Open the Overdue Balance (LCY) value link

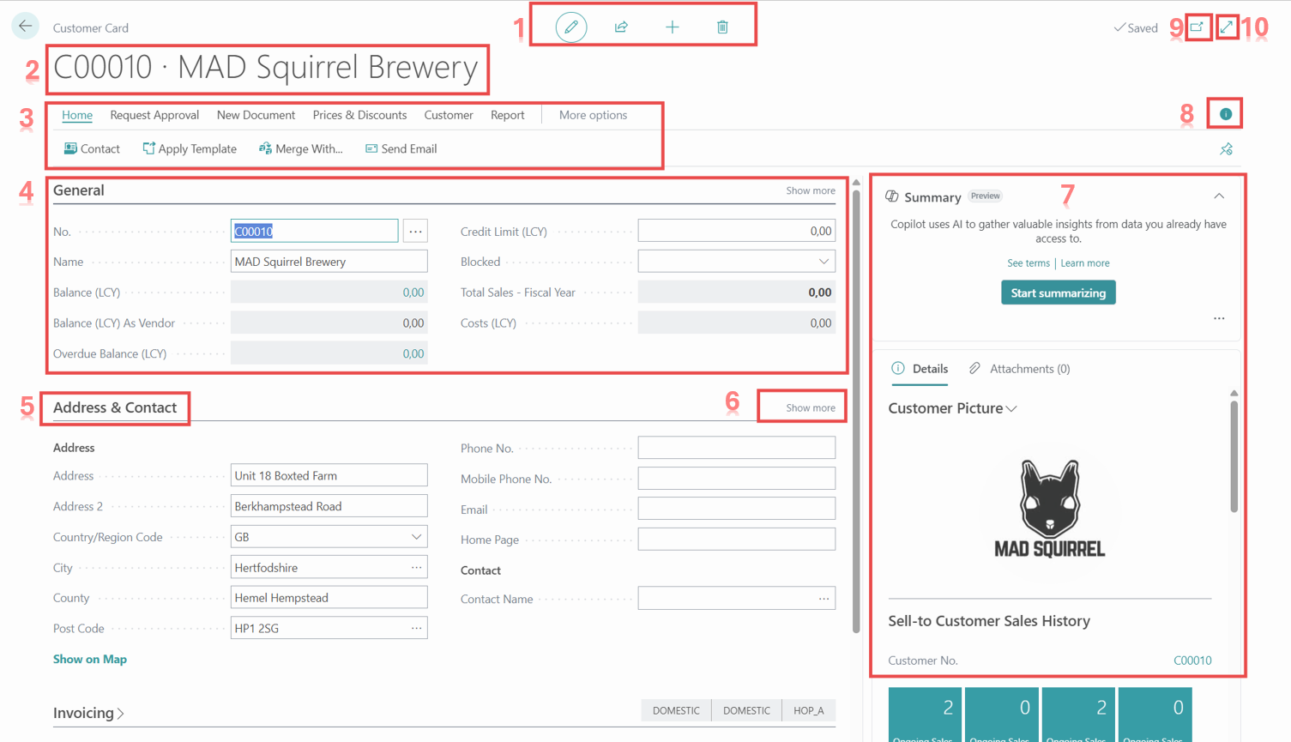[413, 353]
